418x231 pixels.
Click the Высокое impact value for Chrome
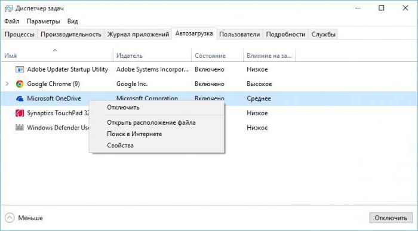tap(259, 84)
